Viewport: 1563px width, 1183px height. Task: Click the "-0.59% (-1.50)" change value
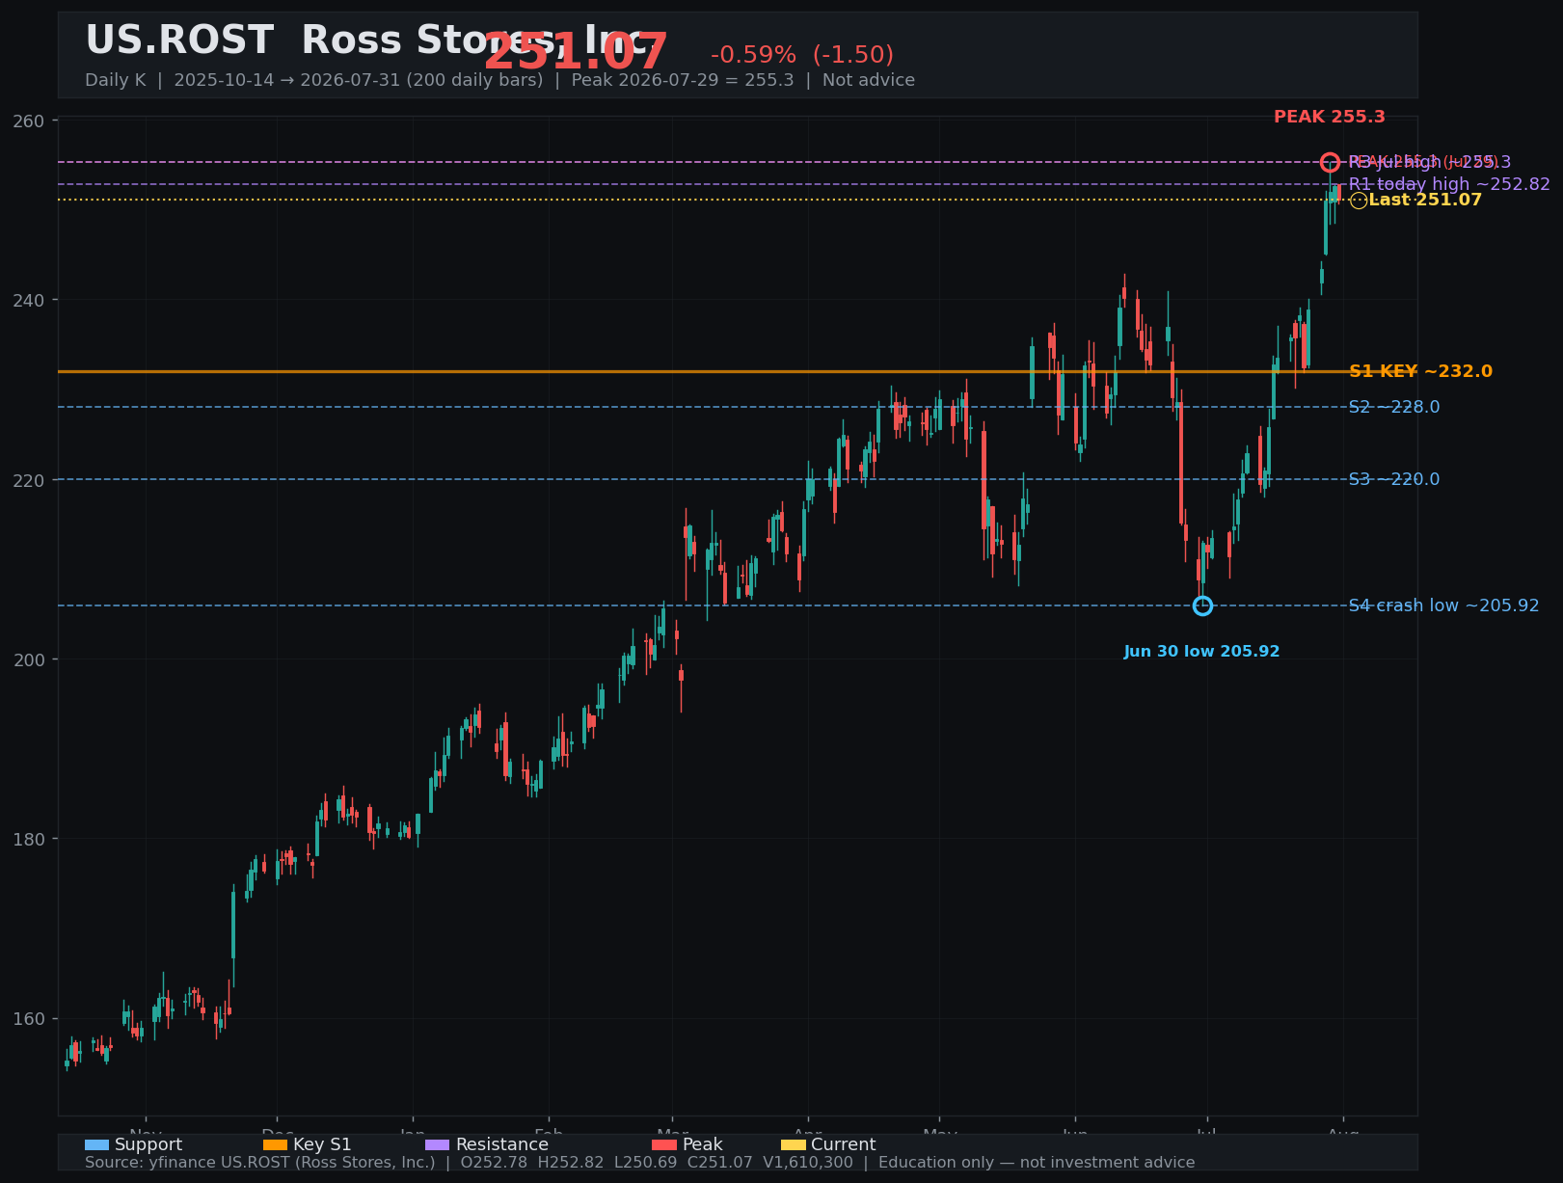[x=802, y=55]
